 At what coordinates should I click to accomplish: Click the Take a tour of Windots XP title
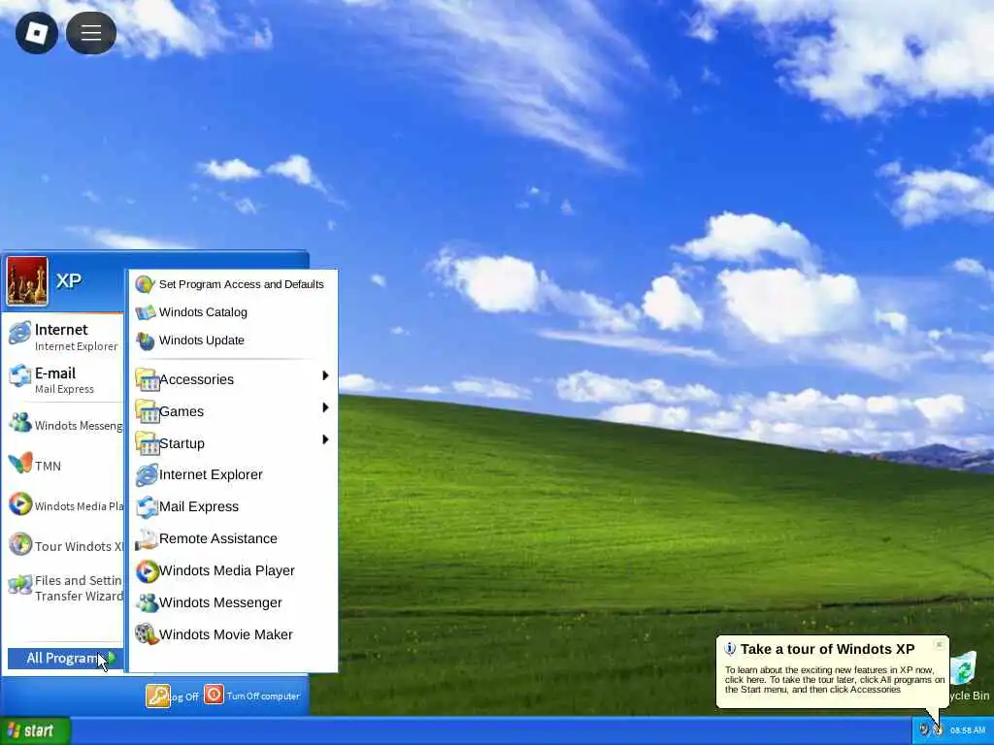point(827,649)
